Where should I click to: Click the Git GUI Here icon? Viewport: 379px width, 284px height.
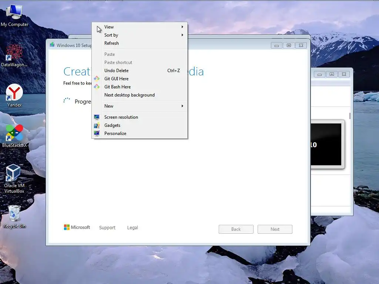click(97, 78)
